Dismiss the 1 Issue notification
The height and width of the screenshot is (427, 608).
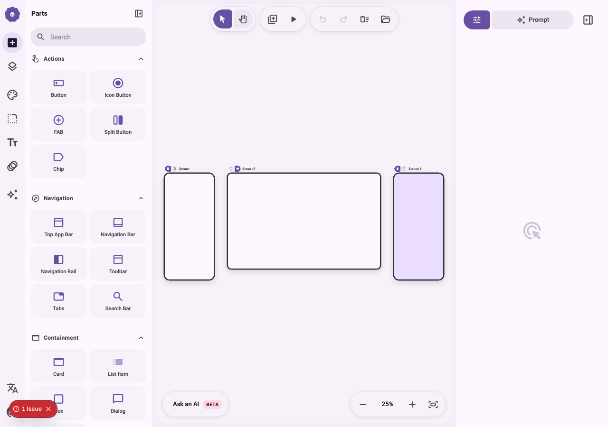(x=48, y=409)
